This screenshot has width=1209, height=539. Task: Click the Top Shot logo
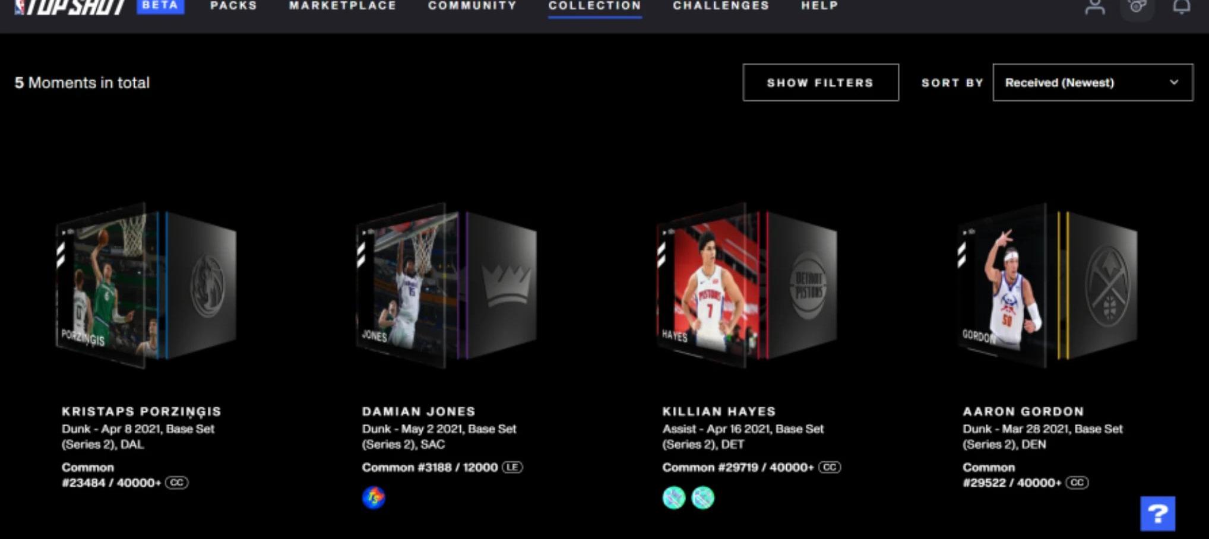pyautogui.click(x=70, y=7)
